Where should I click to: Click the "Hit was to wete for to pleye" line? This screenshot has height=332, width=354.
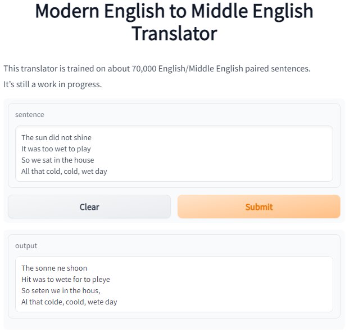click(x=66, y=280)
